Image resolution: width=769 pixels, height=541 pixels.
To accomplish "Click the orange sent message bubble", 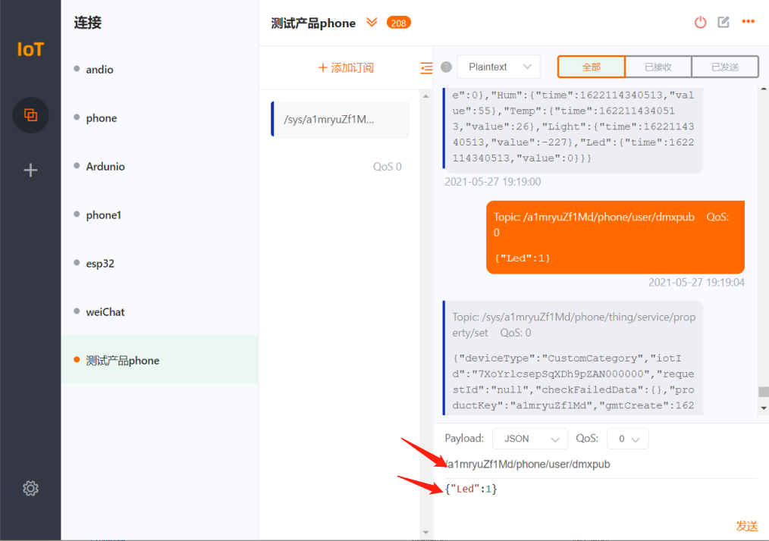I will pyautogui.click(x=615, y=237).
